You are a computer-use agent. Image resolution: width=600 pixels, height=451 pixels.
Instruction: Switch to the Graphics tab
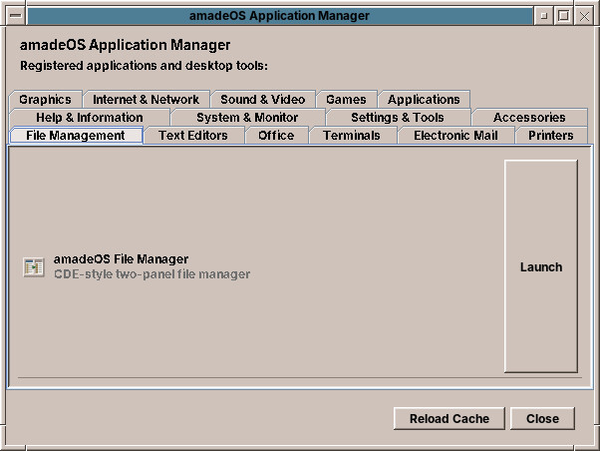point(45,99)
